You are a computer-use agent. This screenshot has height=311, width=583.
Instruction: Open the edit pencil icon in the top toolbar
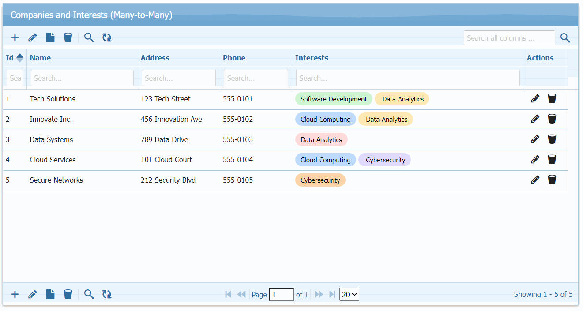tap(32, 37)
